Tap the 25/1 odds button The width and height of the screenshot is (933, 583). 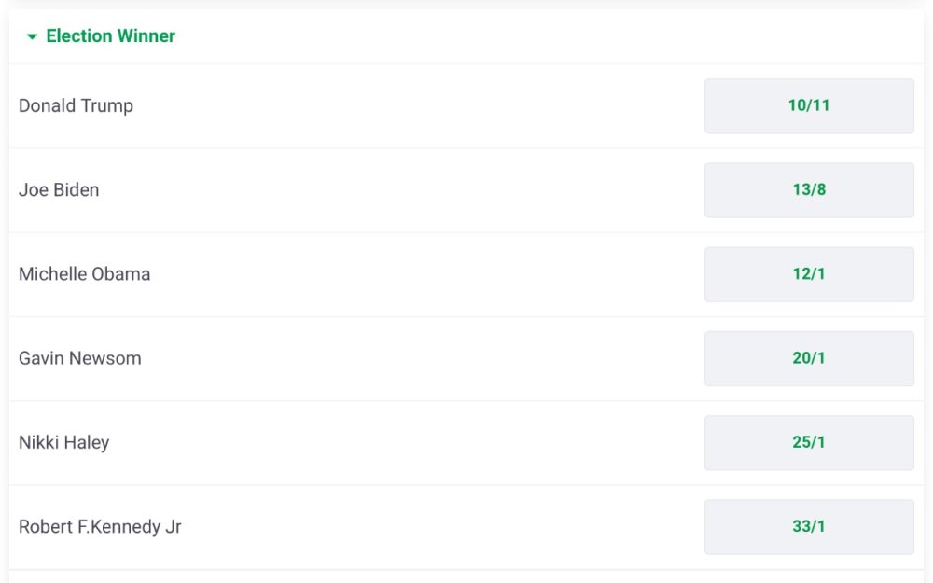[809, 442]
